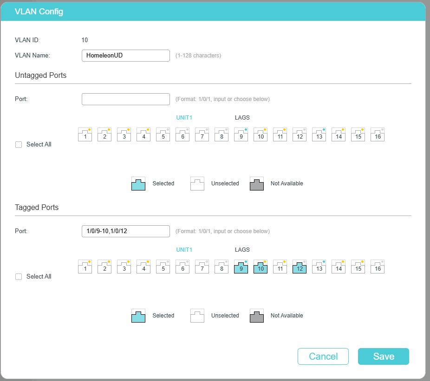Image resolution: width=430 pixels, height=381 pixels.
Task: Select port 13 in Tagged Ports
Action: coord(319,267)
